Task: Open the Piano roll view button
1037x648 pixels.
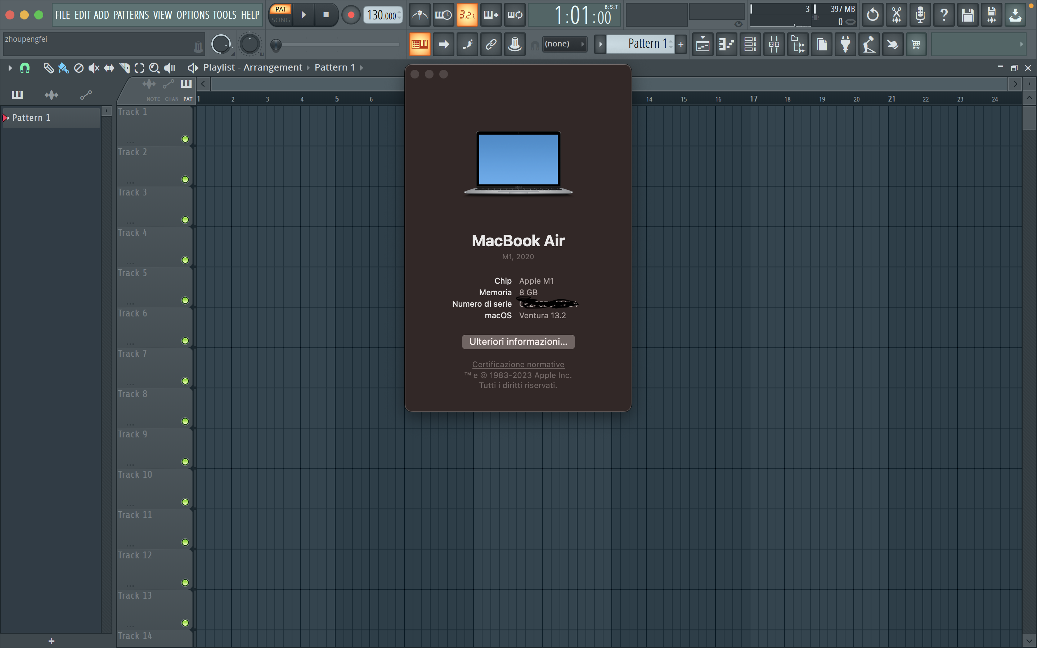Action: [727, 44]
